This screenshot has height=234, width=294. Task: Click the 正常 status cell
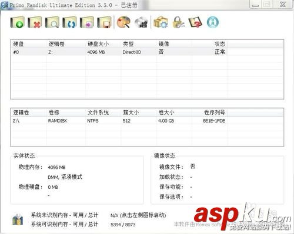pos(220,52)
